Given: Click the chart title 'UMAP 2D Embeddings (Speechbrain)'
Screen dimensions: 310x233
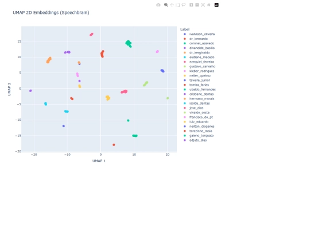Looking at the screenshot, I should tap(51, 13).
